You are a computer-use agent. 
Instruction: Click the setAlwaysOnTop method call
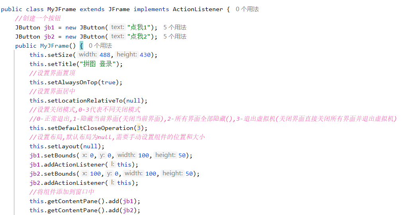pyautogui.click(x=72, y=82)
